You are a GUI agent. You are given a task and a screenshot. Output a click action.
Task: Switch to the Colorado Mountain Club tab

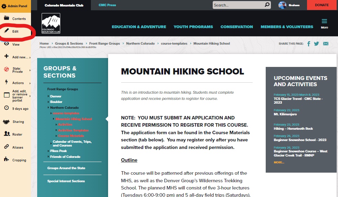[64, 5]
